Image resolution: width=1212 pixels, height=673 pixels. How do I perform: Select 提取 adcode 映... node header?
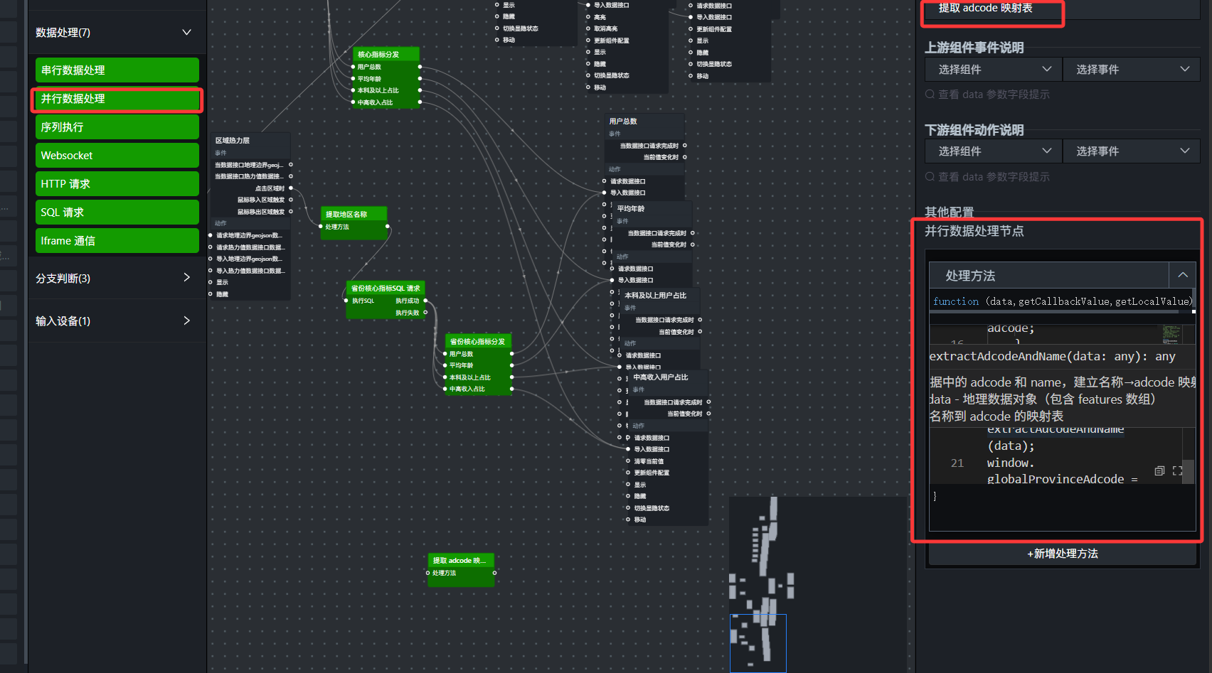click(461, 560)
